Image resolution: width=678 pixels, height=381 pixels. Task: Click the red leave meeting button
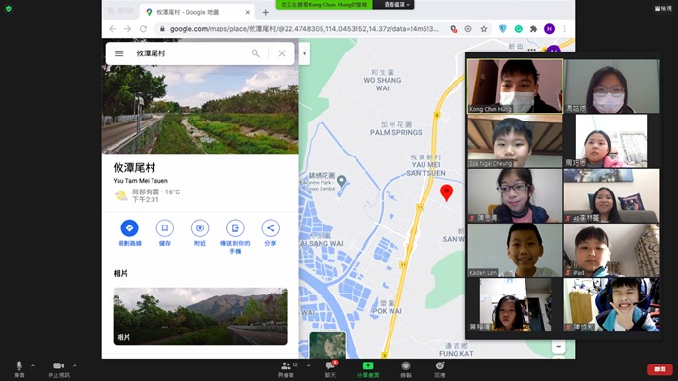(x=660, y=369)
